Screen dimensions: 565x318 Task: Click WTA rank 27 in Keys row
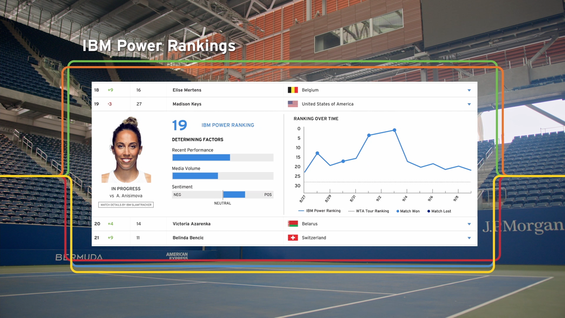click(x=139, y=104)
